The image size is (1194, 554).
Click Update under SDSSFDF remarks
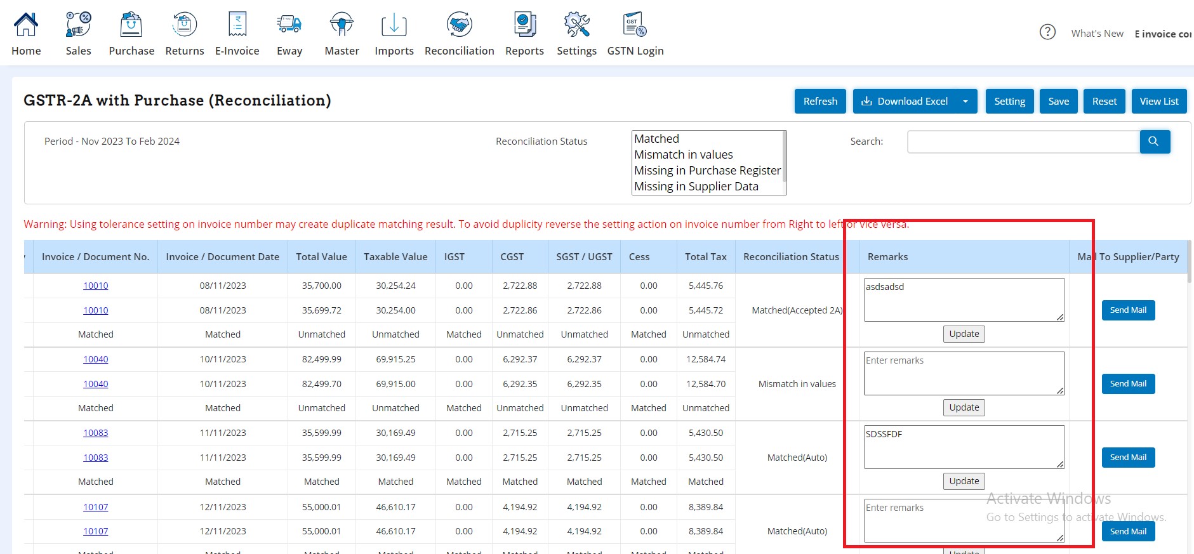pos(964,481)
